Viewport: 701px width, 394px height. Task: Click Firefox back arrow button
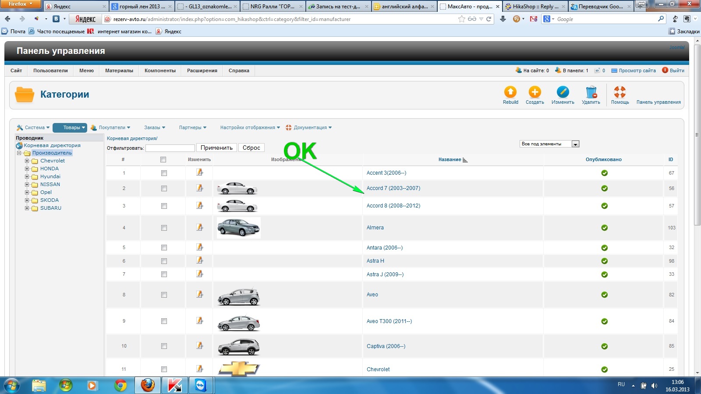(8, 19)
